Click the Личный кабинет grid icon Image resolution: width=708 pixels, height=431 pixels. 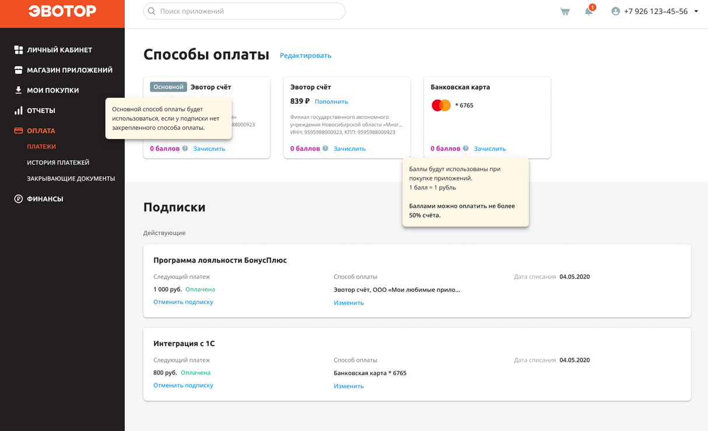point(19,50)
